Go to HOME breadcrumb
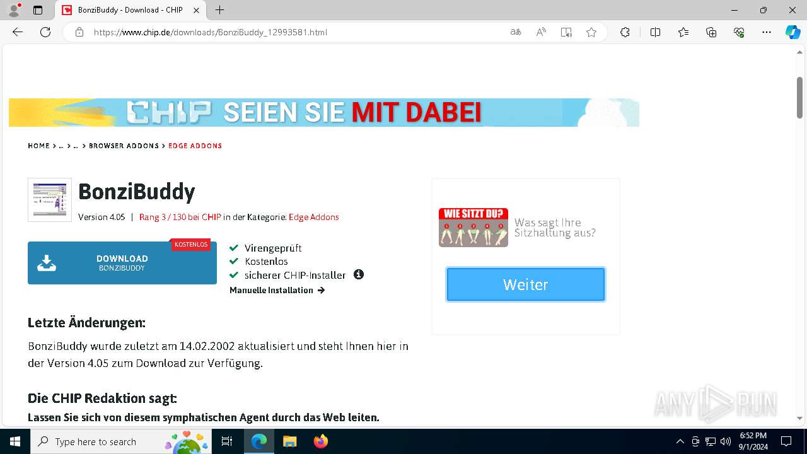Screen dimensions: 807x454 click(38, 146)
